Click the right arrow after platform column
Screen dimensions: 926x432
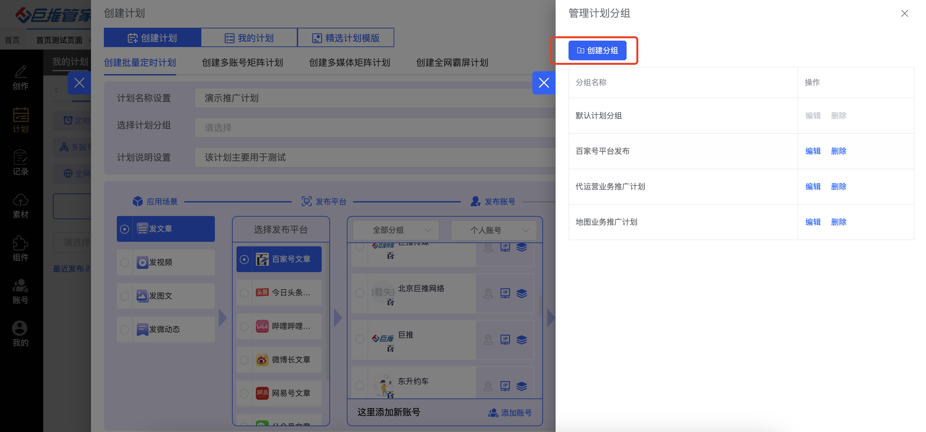[x=338, y=318]
